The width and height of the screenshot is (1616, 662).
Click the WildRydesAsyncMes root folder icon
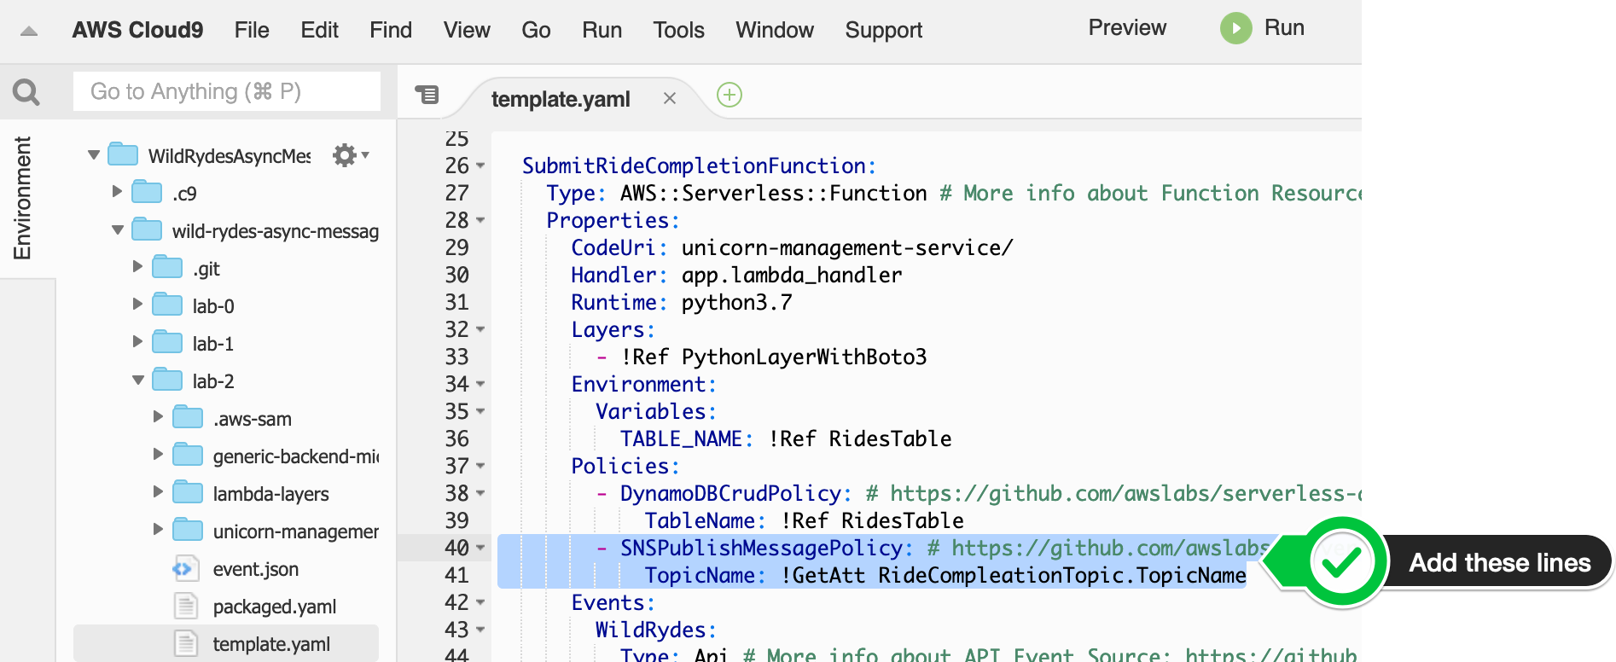pyautogui.click(x=123, y=154)
